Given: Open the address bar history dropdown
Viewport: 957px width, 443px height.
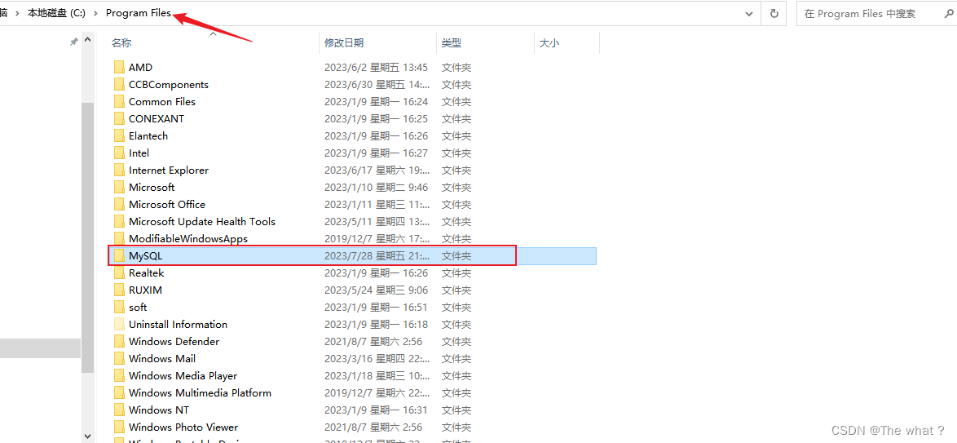Looking at the screenshot, I should (749, 13).
